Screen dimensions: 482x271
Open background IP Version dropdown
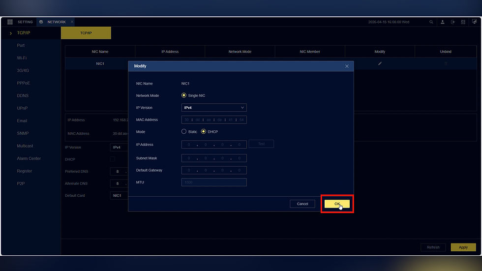pos(119,147)
